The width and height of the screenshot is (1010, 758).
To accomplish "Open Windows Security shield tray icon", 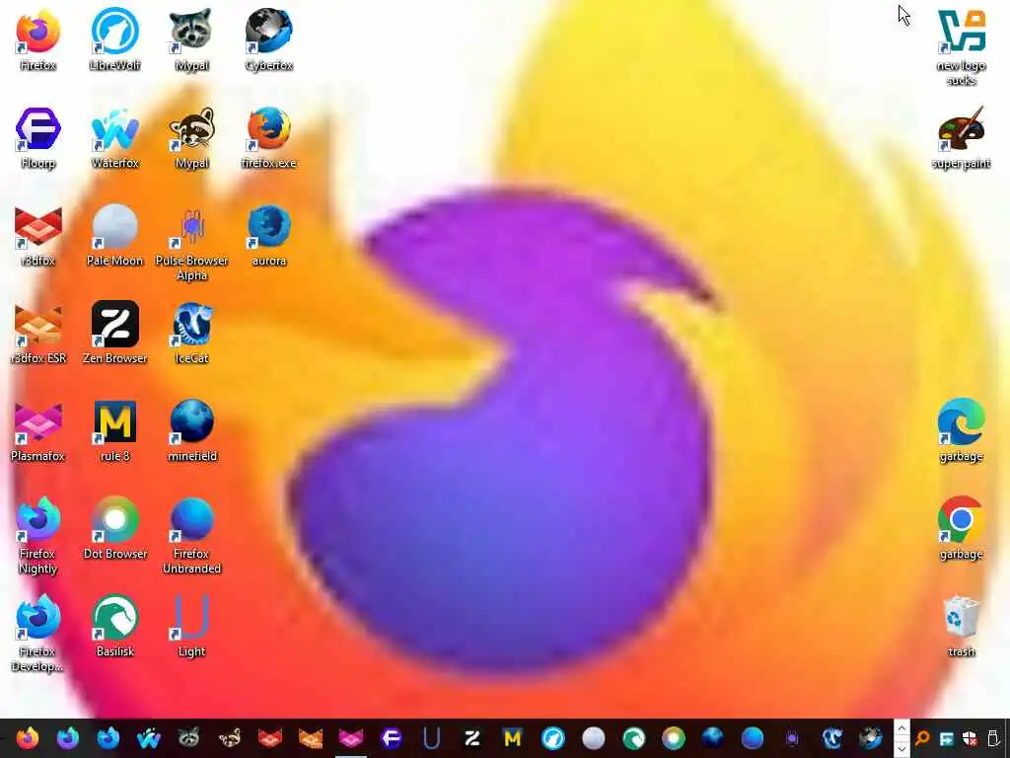I will [x=970, y=738].
